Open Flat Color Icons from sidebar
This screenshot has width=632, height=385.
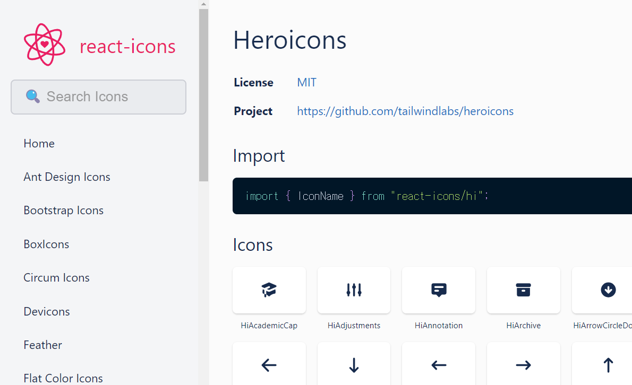63,378
